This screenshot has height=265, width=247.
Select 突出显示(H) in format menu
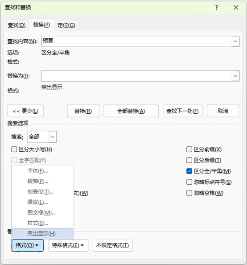[x=42, y=234]
